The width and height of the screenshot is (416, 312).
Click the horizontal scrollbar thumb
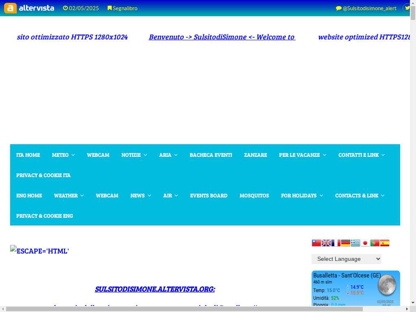[x=184, y=309]
